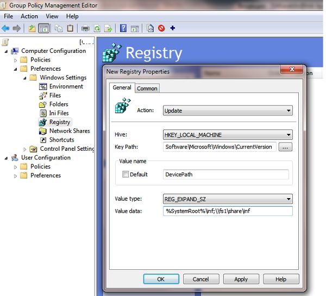Switch to the Common tab
The height and width of the screenshot is (296, 326).
(x=147, y=88)
